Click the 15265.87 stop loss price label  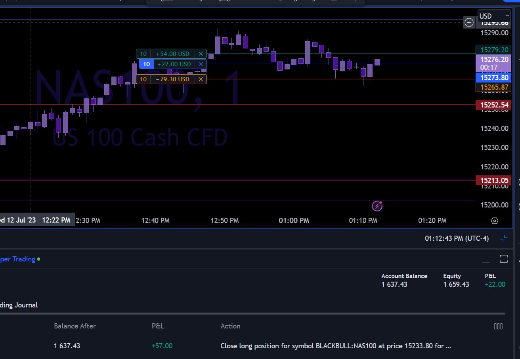click(493, 87)
